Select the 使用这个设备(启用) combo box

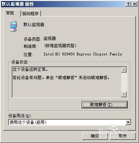click(70, 122)
